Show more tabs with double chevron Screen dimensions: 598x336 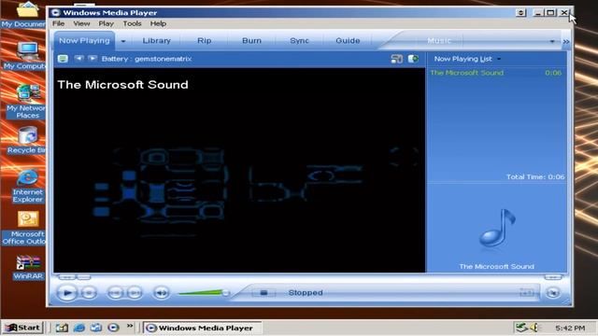tap(566, 41)
